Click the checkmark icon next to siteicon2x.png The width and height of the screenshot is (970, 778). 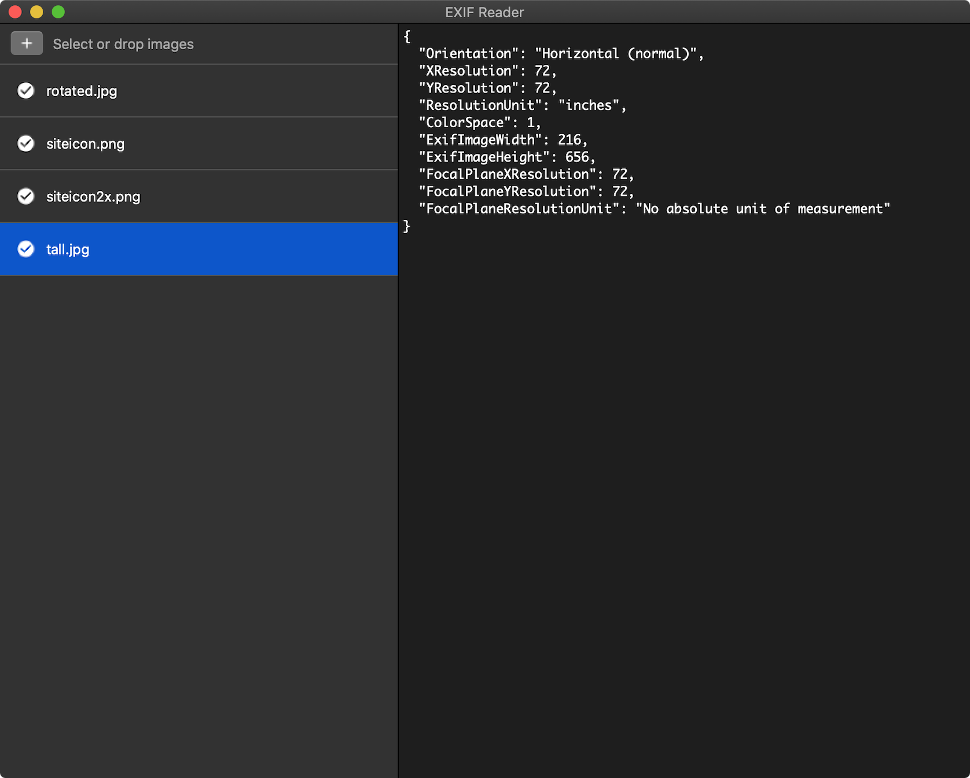[26, 196]
